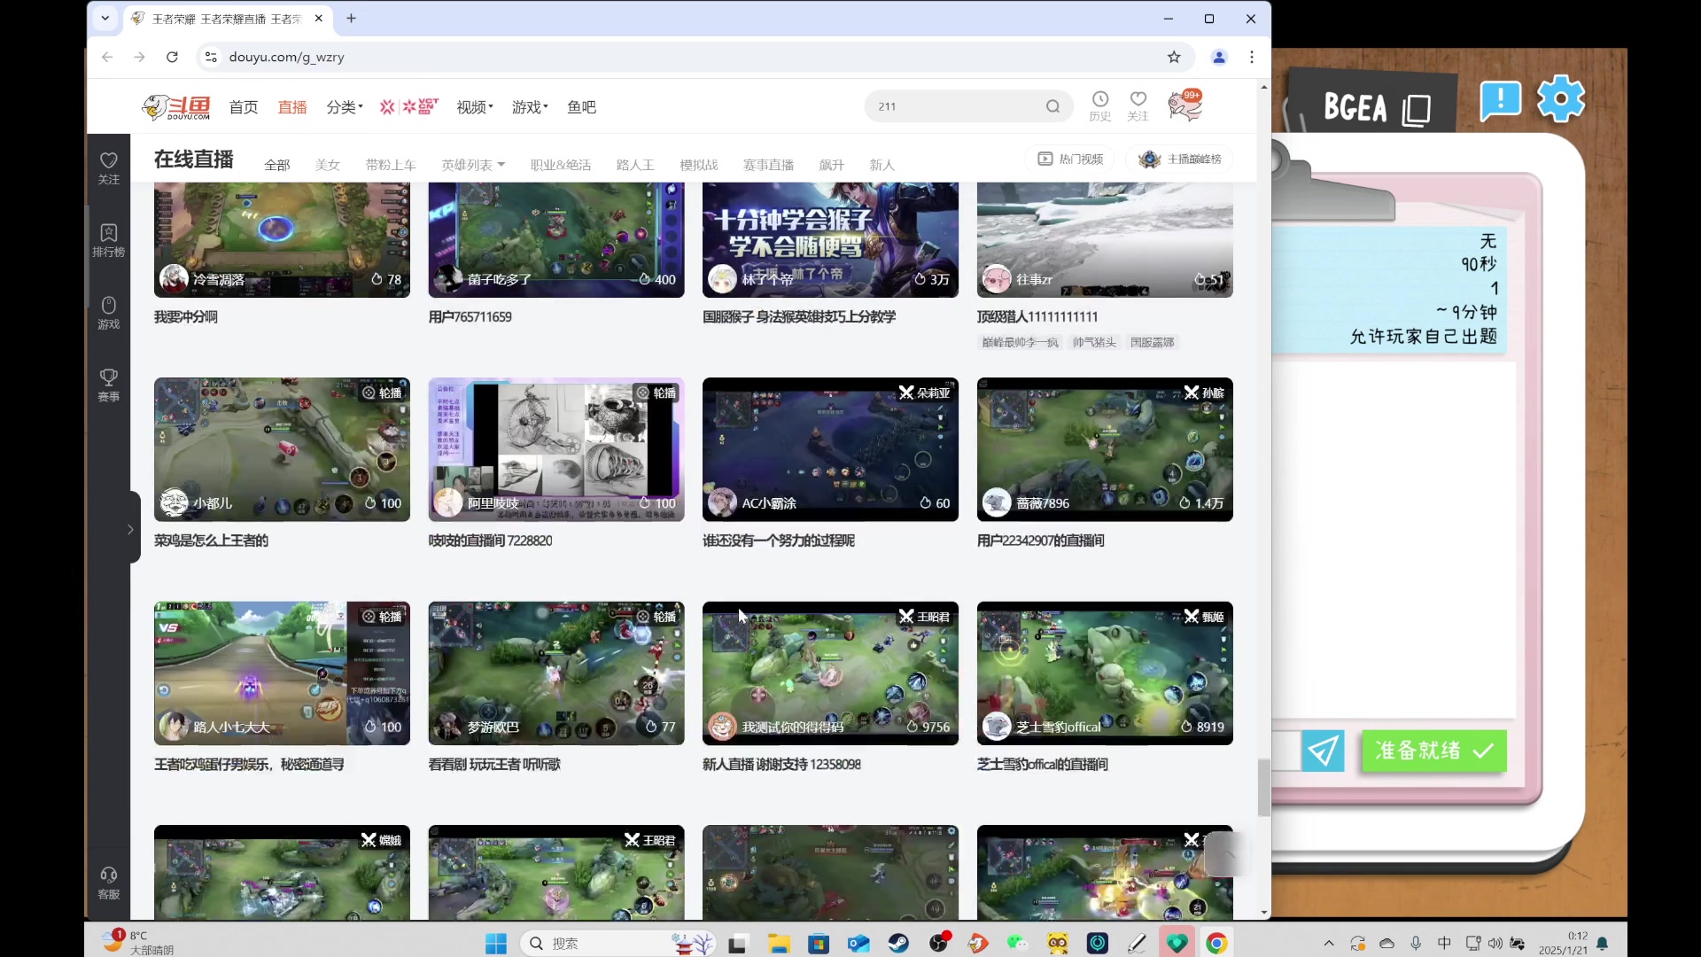Reload the douyu page
Screen dimensions: 1701x957
click(x=172, y=57)
